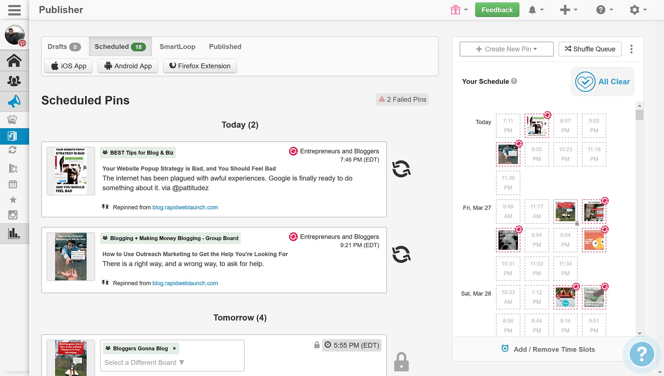Click SmartLoop icon beside the 7:46 PM pin
The width and height of the screenshot is (664, 376).
click(x=401, y=169)
